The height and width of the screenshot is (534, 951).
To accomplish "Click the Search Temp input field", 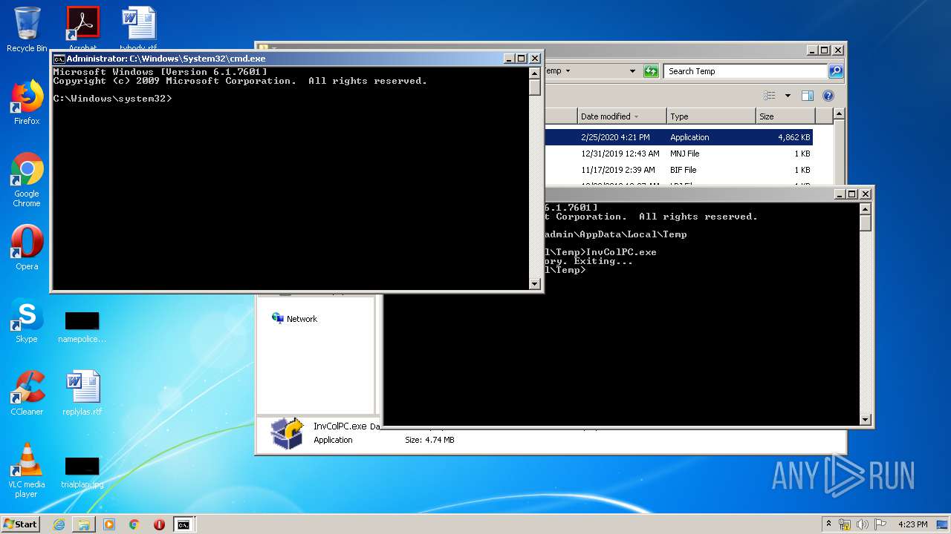I will tap(745, 71).
